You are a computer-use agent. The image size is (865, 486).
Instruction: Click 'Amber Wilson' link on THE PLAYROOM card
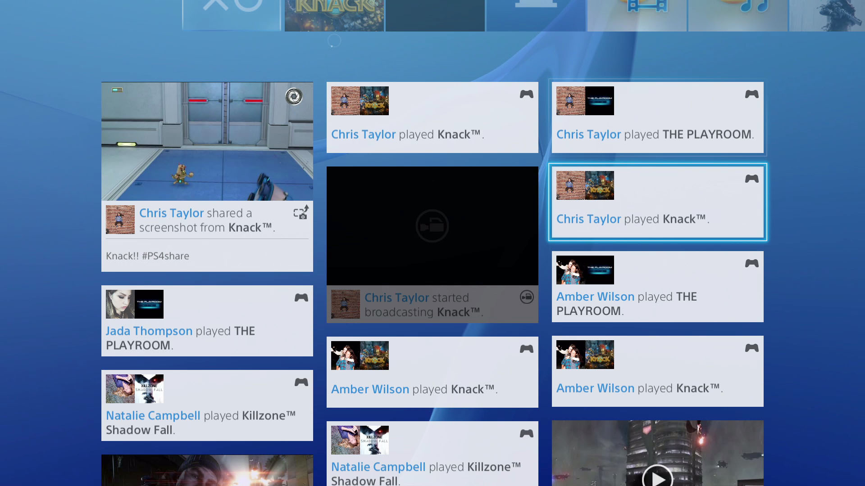click(596, 297)
